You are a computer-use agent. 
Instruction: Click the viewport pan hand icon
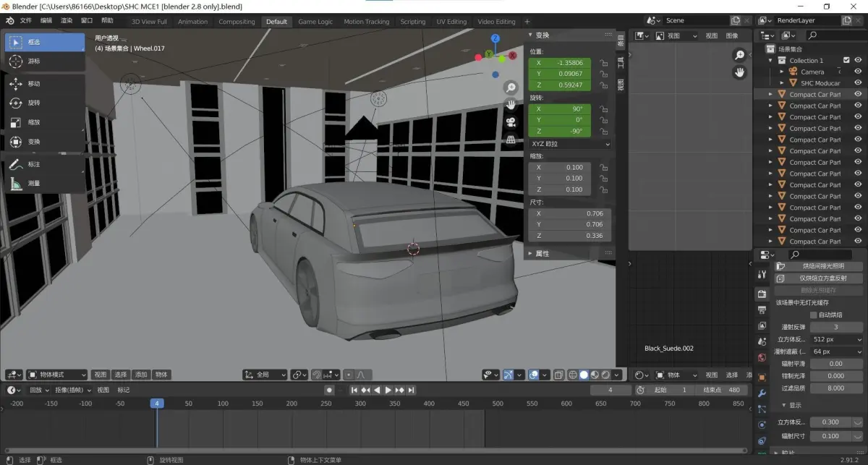[x=511, y=105]
